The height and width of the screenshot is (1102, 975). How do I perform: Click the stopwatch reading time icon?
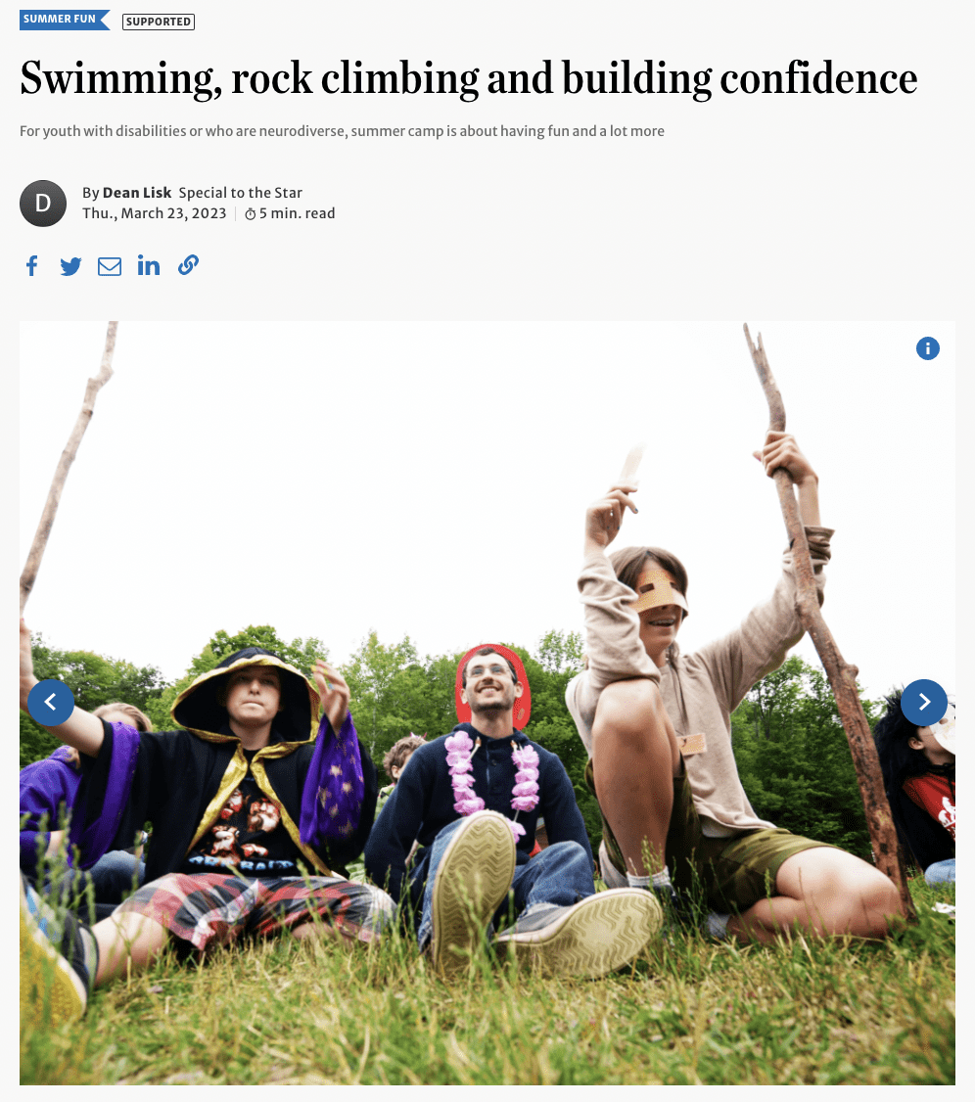tap(251, 214)
